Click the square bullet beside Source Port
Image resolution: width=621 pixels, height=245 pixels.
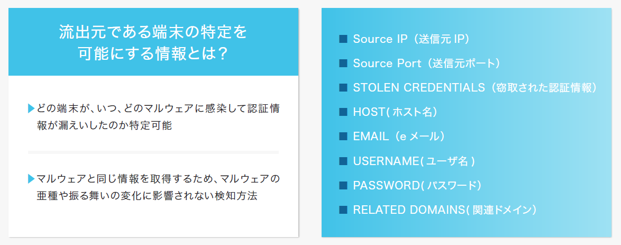click(x=343, y=63)
